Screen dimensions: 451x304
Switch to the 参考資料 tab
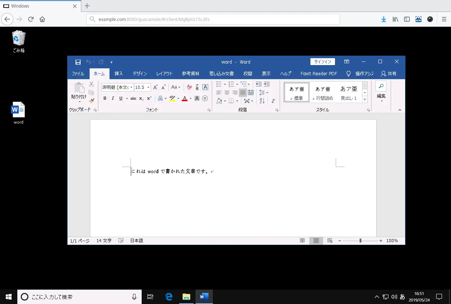pyautogui.click(x=190, y=73)
